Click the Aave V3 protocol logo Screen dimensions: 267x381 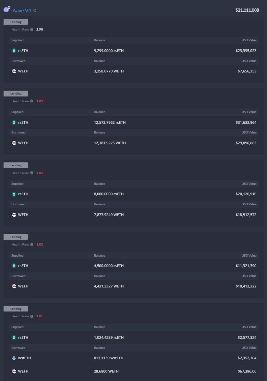click(7, 10)
